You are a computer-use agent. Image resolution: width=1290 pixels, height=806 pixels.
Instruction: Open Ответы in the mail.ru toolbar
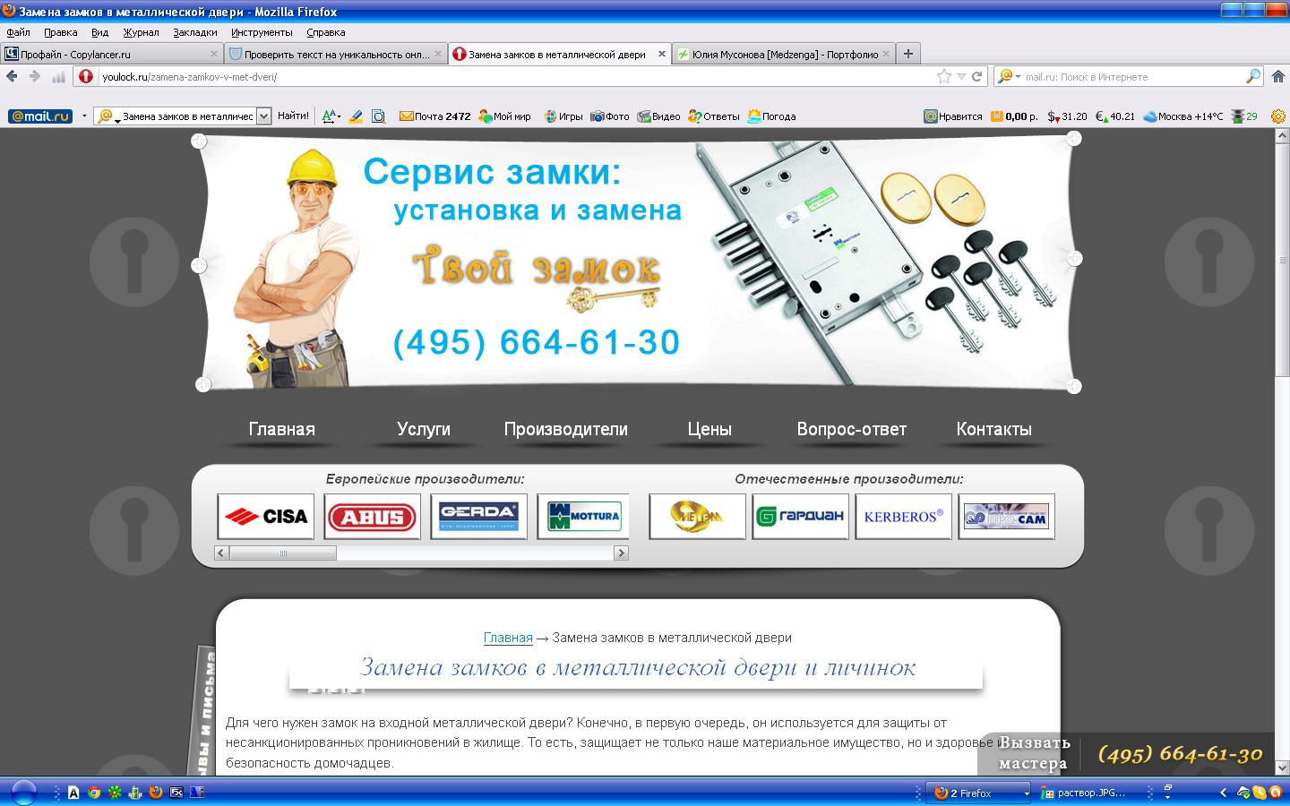[x=714, y=116]
